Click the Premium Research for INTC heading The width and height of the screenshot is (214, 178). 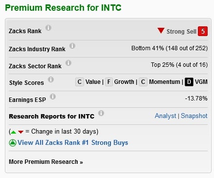point(63,8)
